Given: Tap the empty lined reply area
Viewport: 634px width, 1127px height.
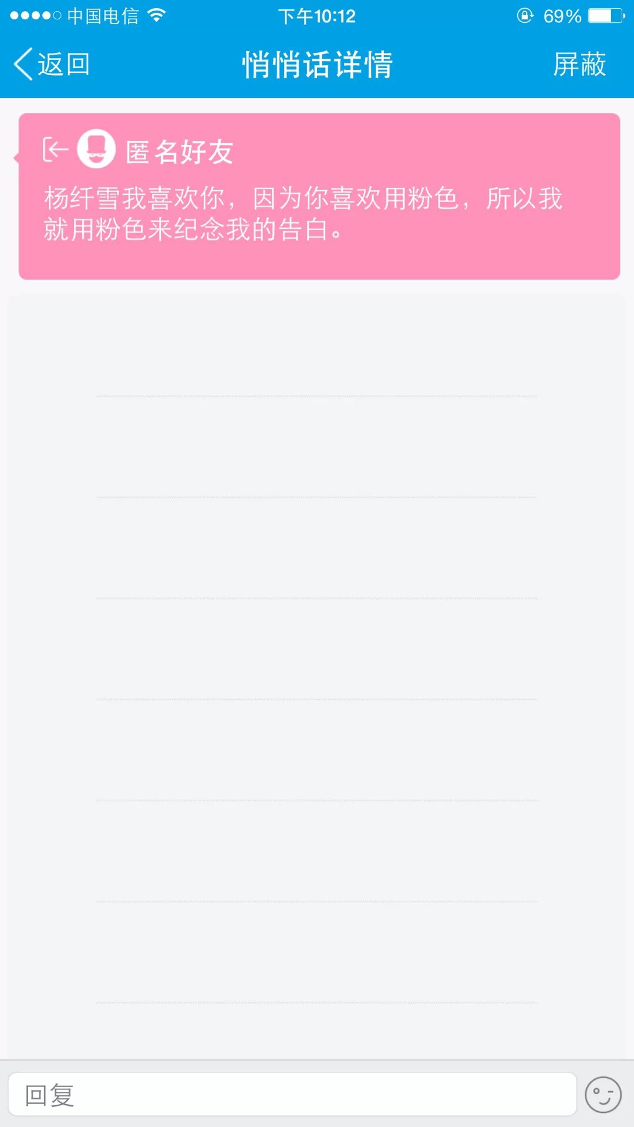Looking at the screenshot, I should point(317,646).
